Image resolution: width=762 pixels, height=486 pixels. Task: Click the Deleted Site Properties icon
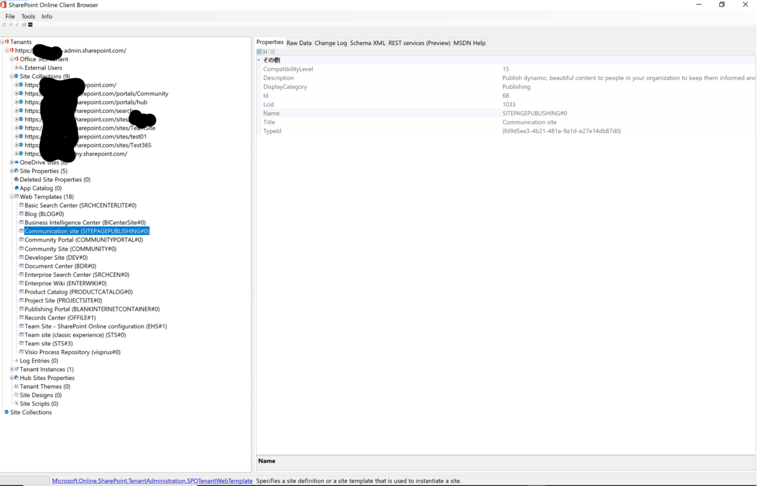17,180
